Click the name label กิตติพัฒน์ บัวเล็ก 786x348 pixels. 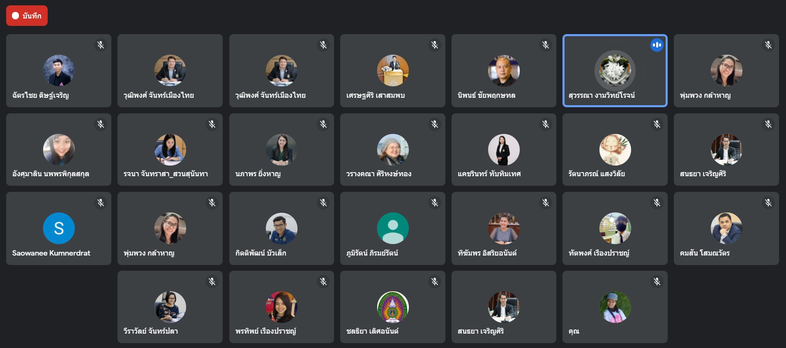click(260, 253)
